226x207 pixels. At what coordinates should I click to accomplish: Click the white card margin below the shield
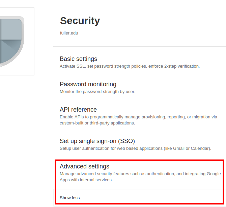pyautogui.click(x=17, y=71)
